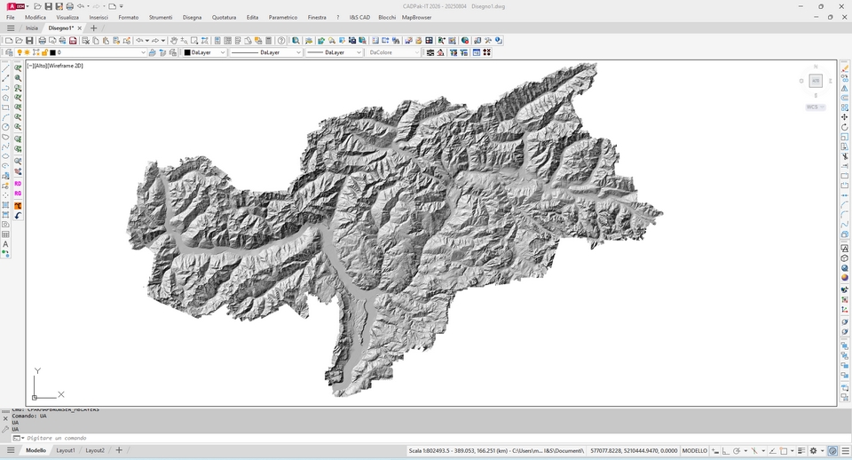Click the [Wireframe 2D] visual style label
This screenshot has height=460, width=852.
coord(66,66)
